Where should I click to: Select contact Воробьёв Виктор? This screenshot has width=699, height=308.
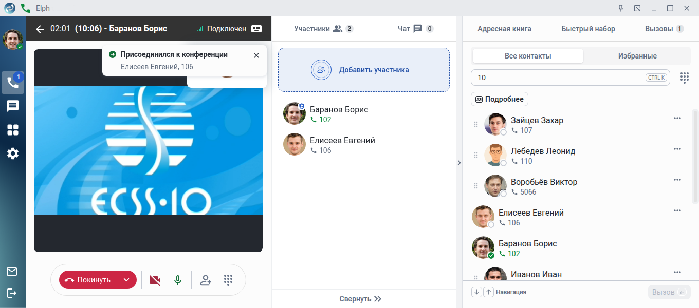point(579,186)
